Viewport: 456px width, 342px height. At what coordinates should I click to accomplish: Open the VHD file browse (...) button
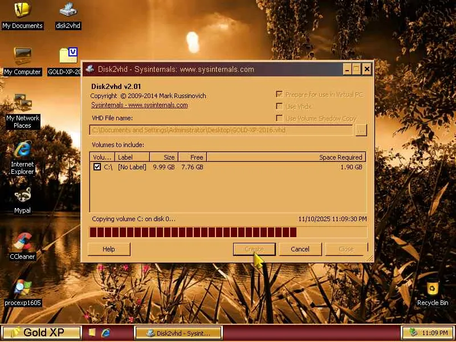[361, 131]
